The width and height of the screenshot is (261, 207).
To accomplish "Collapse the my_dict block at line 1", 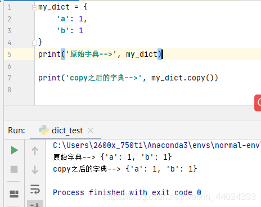I will [x=34, y=7].
